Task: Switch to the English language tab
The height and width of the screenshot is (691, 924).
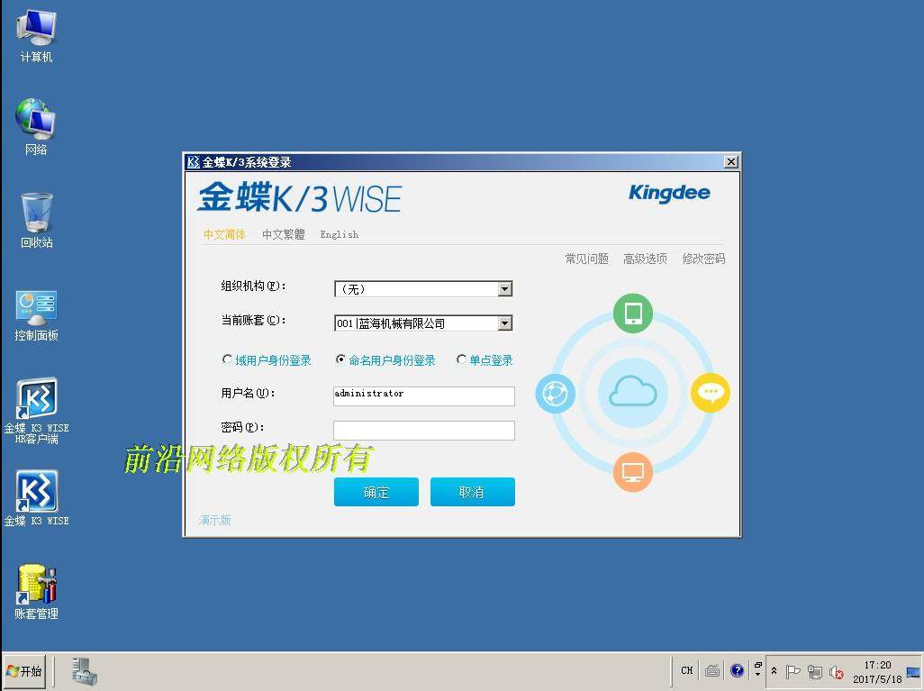Action: coord(339,234)
